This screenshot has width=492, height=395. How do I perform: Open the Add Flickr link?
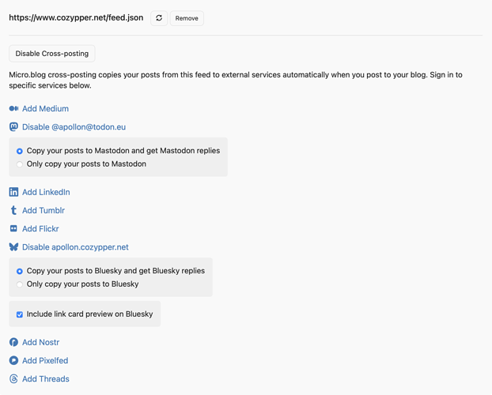tap(40, 229)
